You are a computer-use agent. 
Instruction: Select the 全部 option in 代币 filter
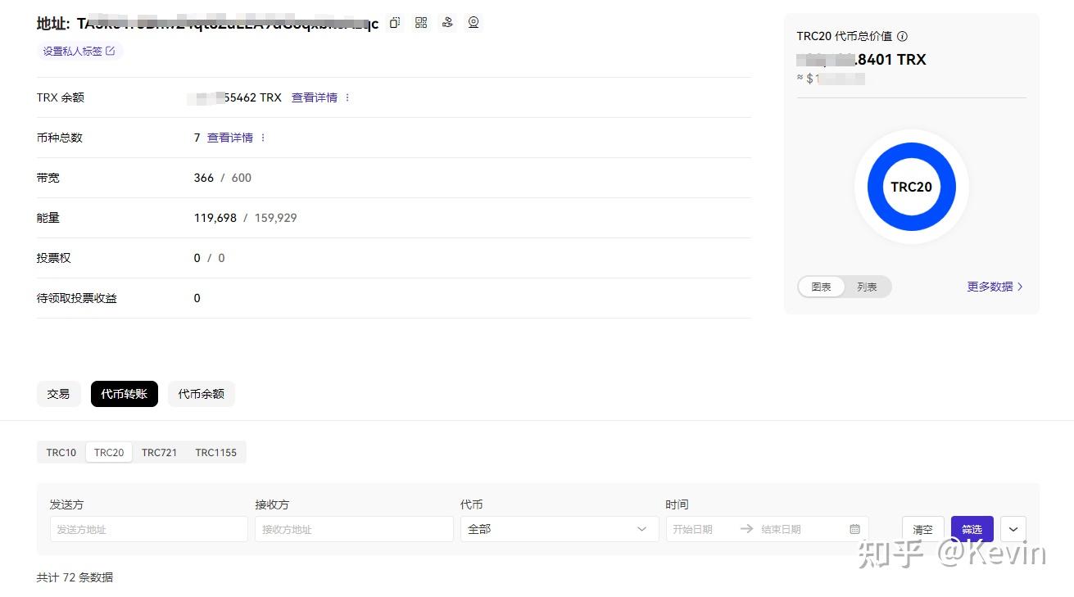479,528
